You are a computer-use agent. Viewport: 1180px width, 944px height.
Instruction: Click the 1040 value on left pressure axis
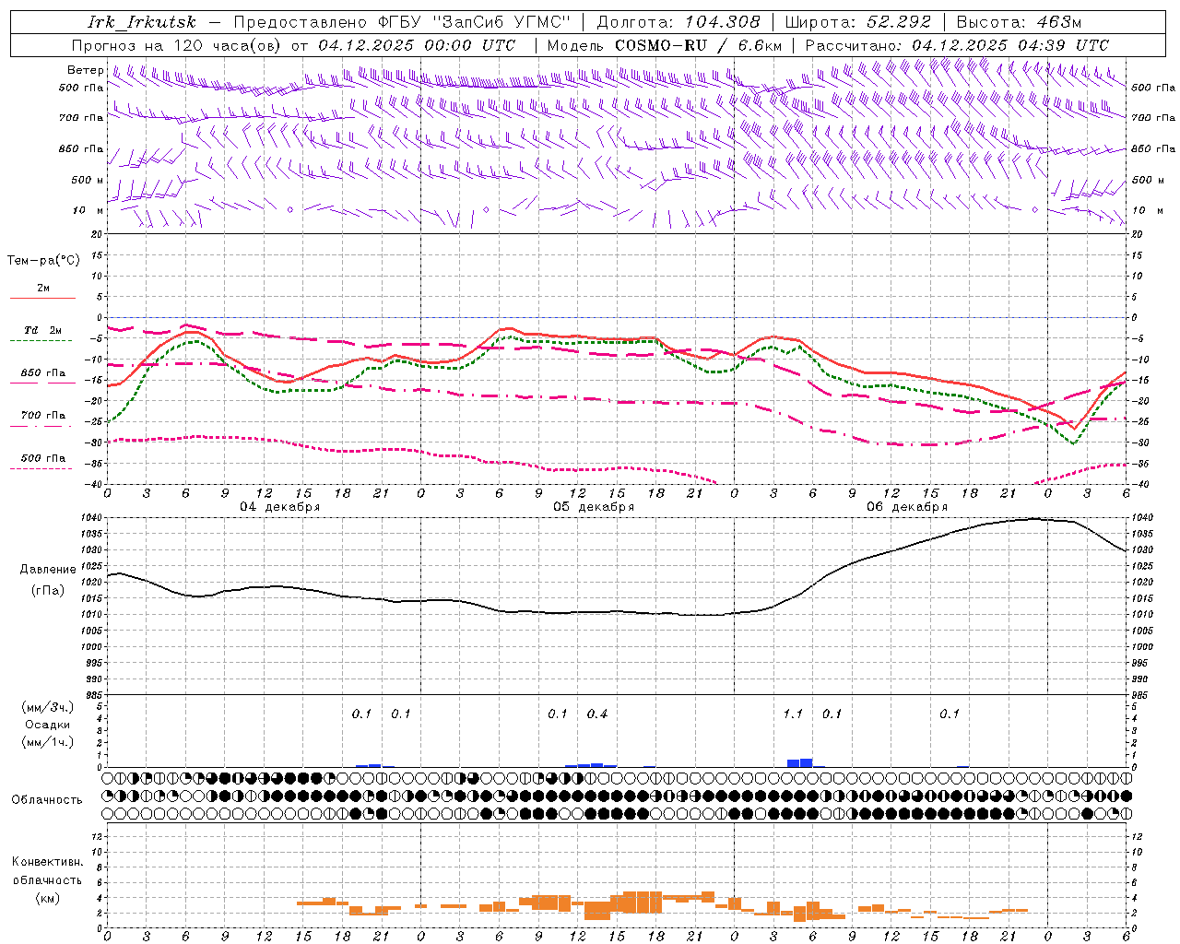pos(89,518)
